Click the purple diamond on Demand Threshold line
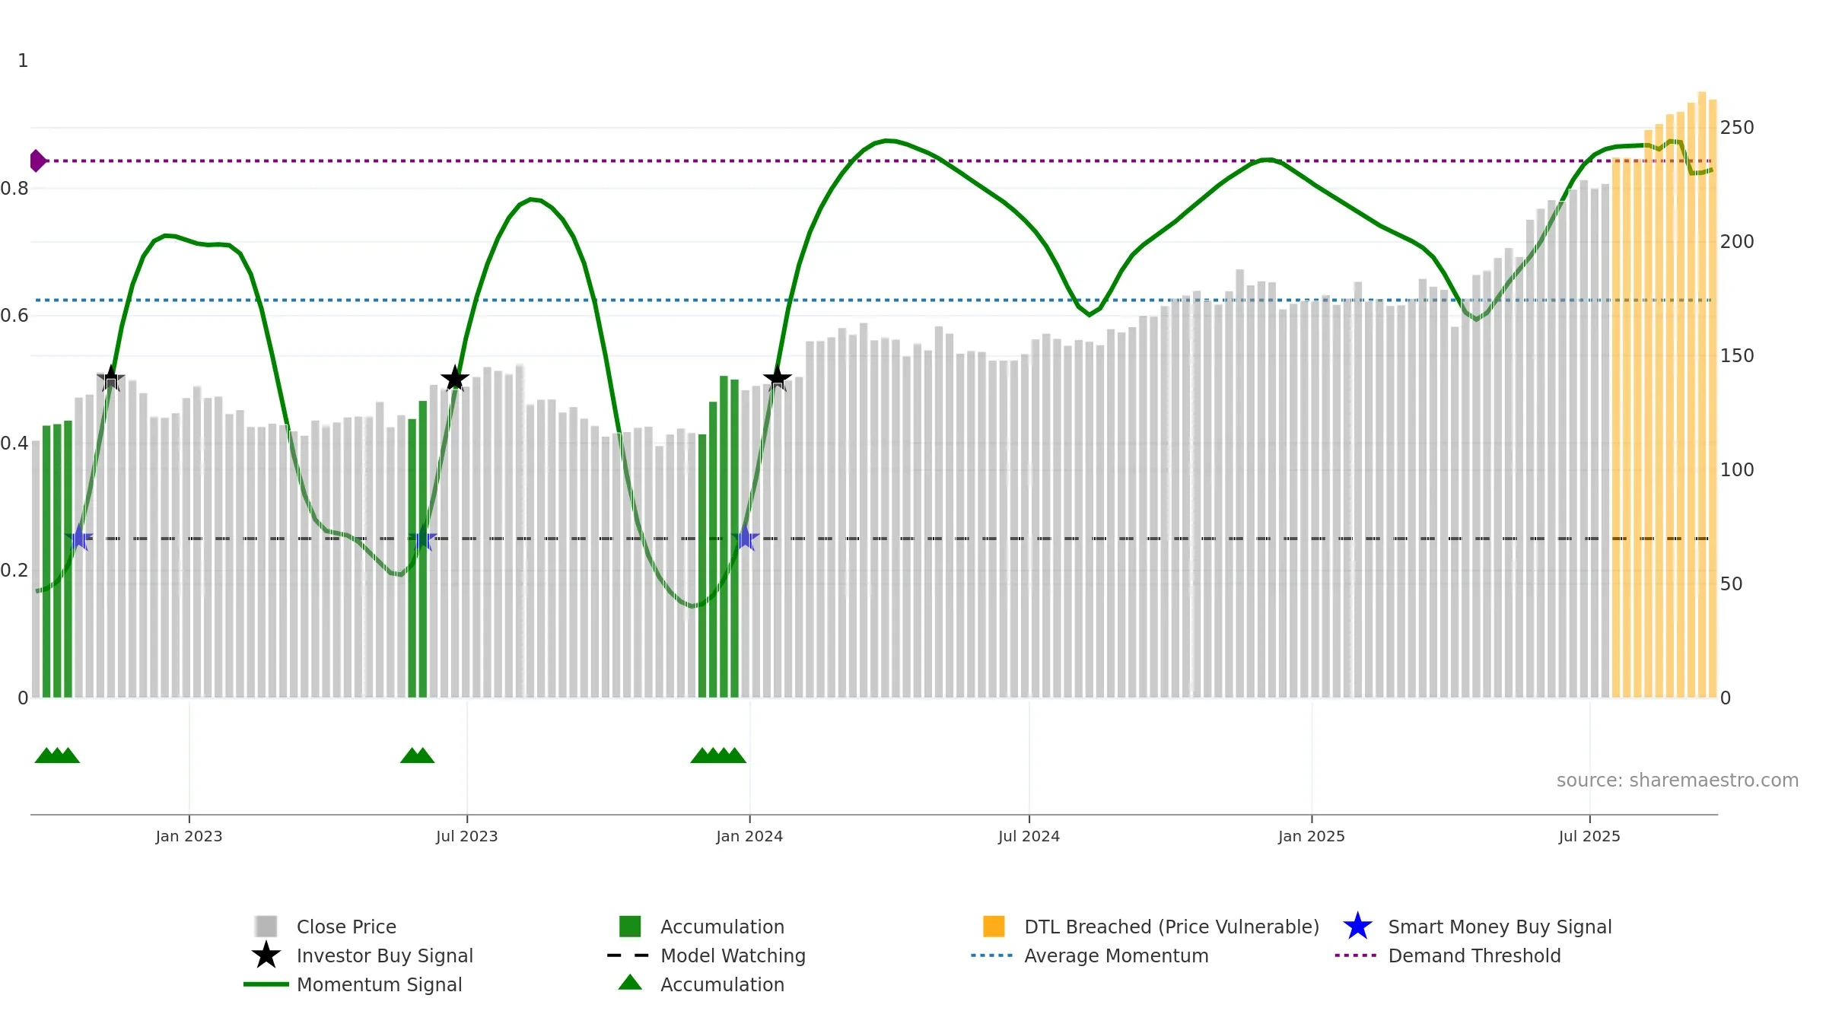Screen dimensions: 1826x1027 tap(37, 161)
